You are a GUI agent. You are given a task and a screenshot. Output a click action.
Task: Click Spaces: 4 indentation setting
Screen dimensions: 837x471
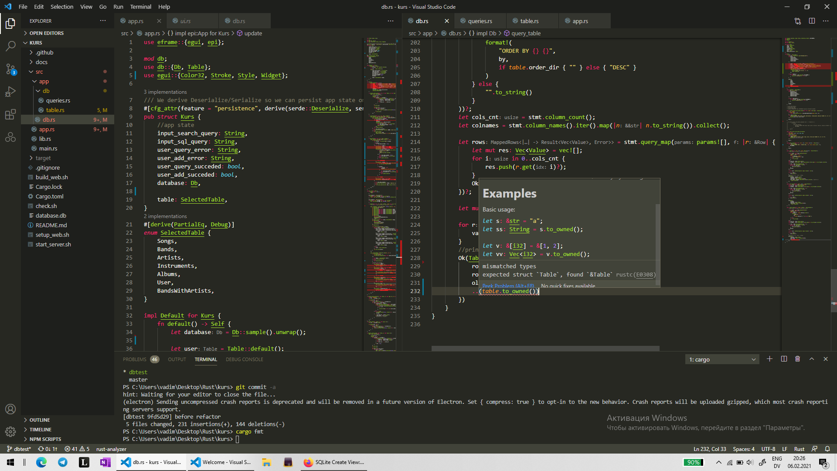(x=744, y=449)
